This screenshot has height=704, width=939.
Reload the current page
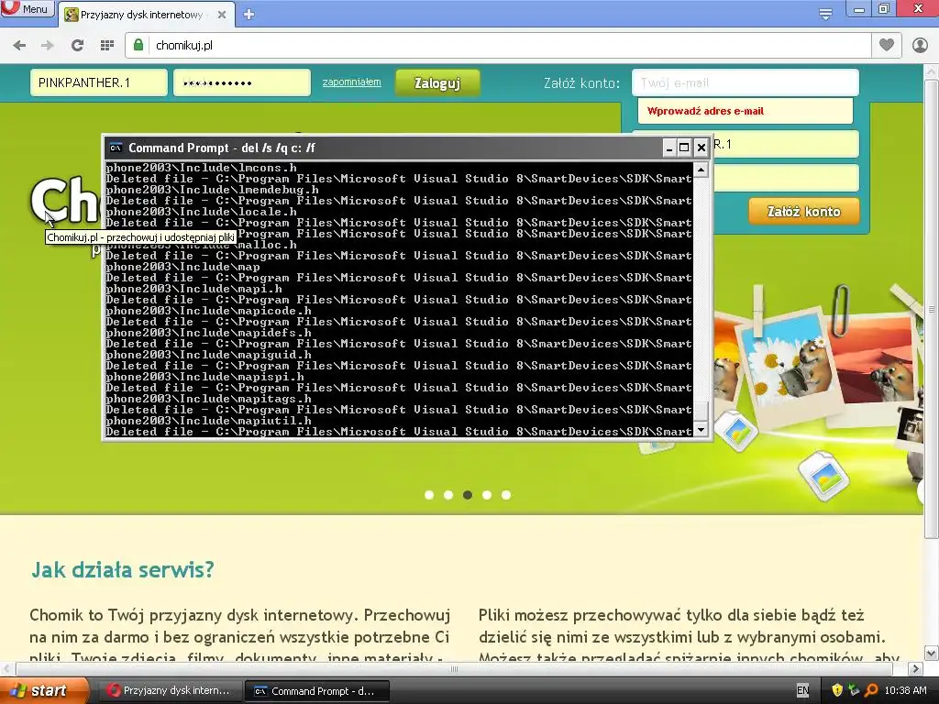77,46
